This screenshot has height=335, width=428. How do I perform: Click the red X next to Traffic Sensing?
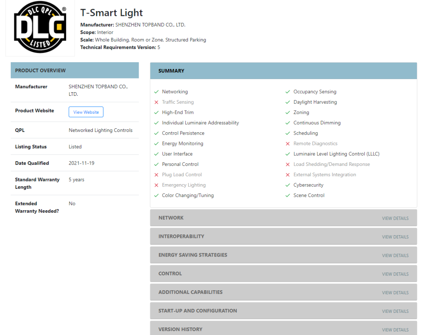[157, 102]
